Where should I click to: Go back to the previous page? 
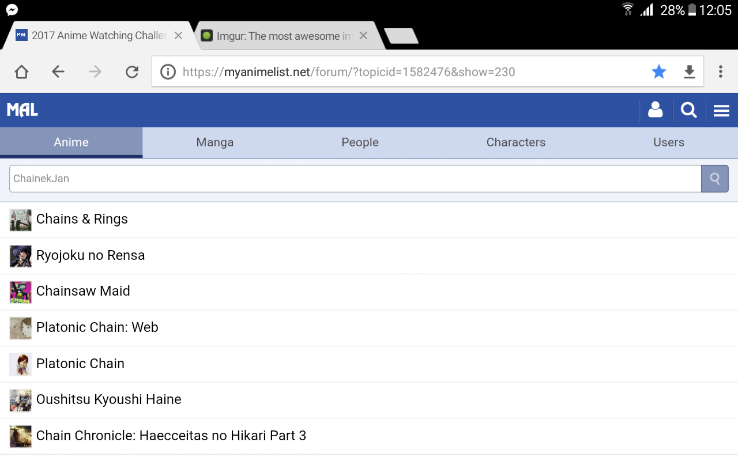[58, 71]
